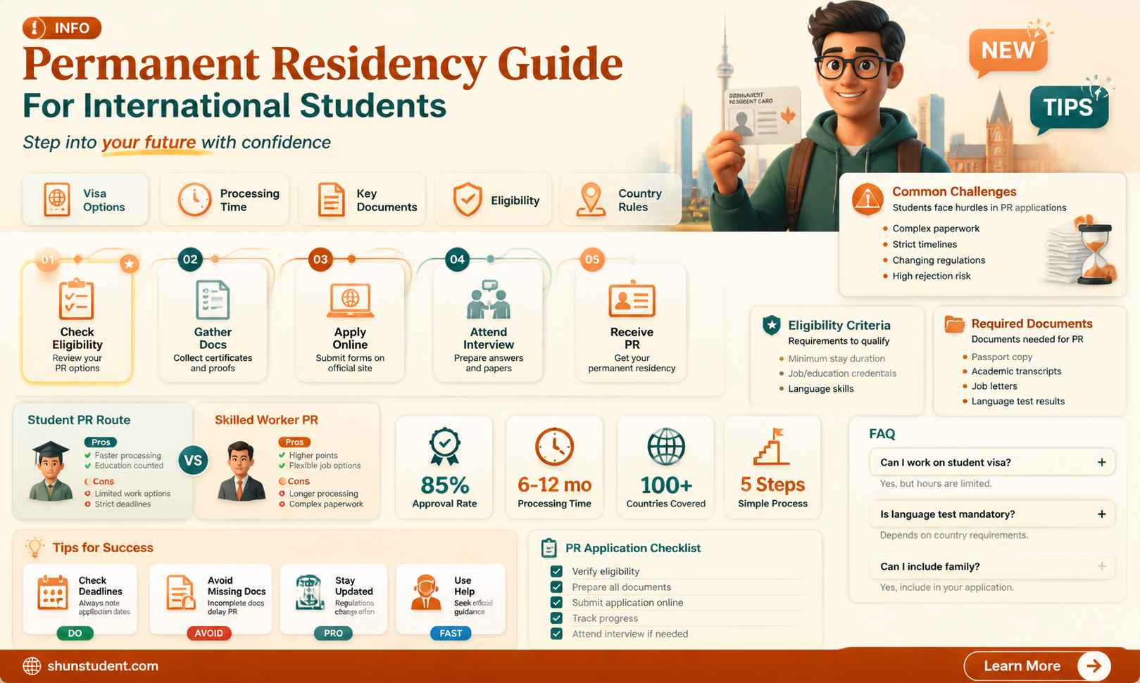The height and width of the screenshot is (683, 1140).
Task: Click the 100+ Countries globe icon
Action: 665,447
